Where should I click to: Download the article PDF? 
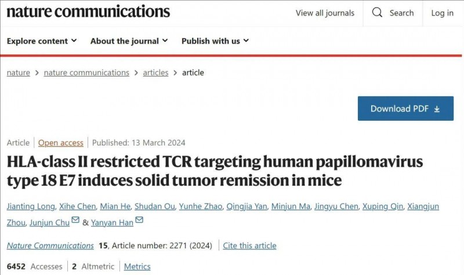point(405,108)
